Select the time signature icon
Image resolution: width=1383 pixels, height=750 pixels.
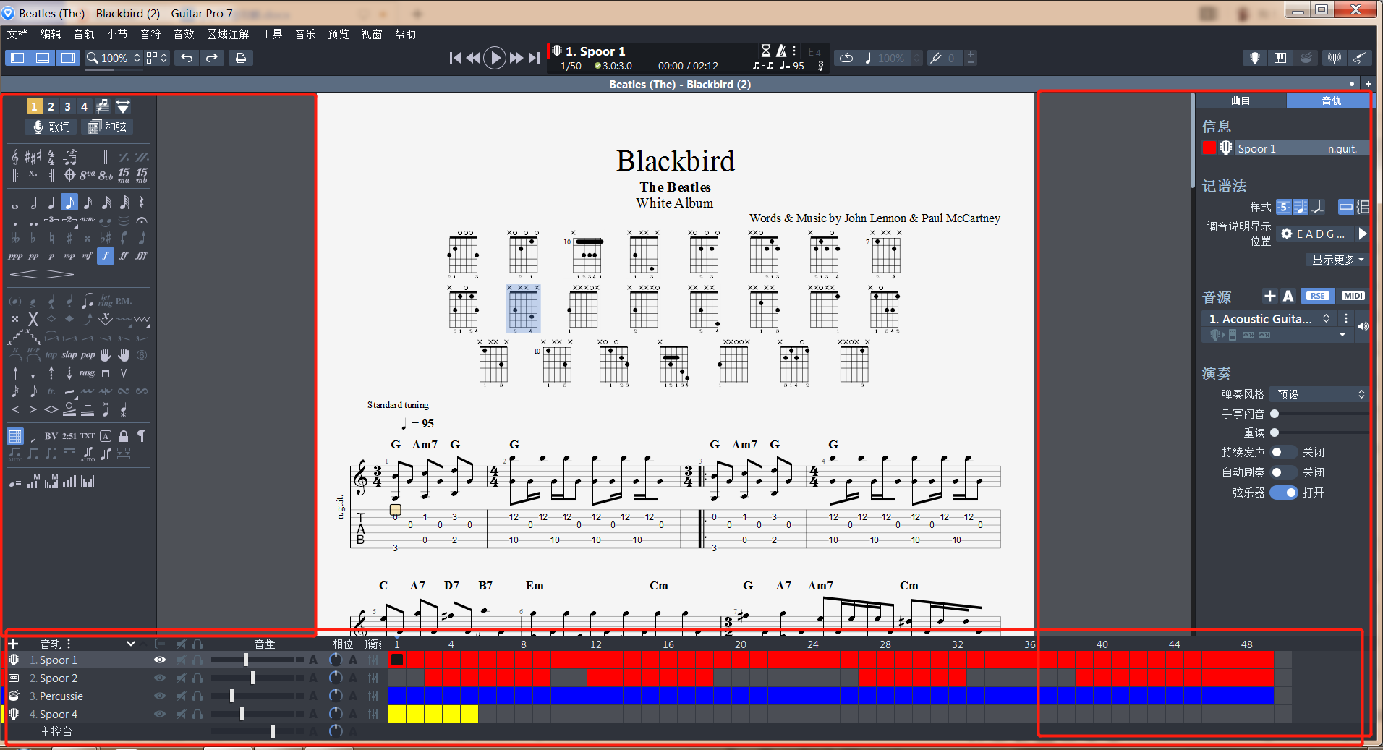pyautogui.click(x=51, y=158)
